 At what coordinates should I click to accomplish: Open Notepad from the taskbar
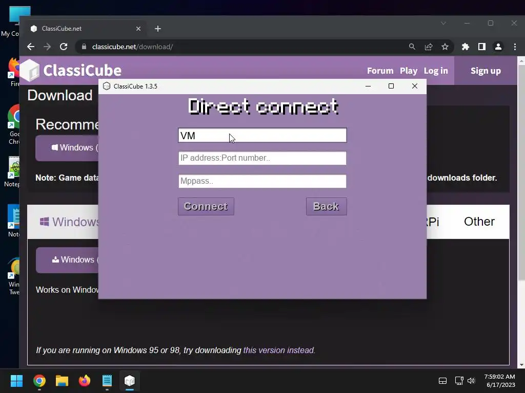[x=107, y=381]
